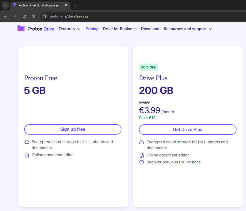Click the 5 GB storage amount
The width and height of the screenshot is (246, 211).
pos(35,91)
